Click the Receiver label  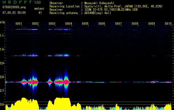point(56,10)
